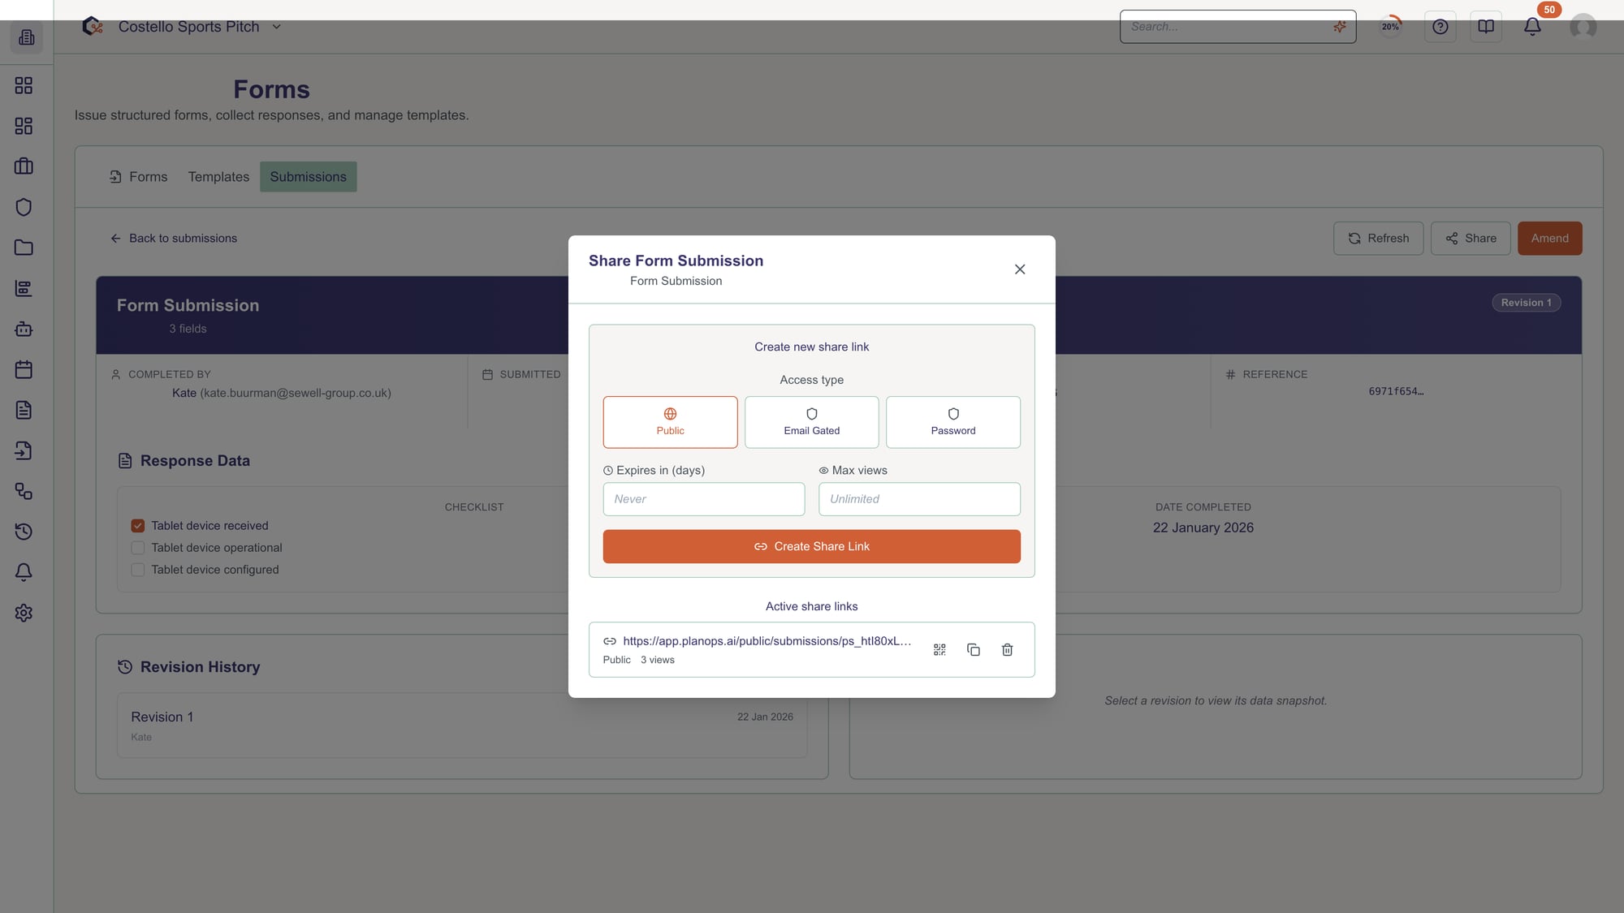Switch to the Templates tab
1624x913 pixels.
pyautogui.click(x=218, y=177)
